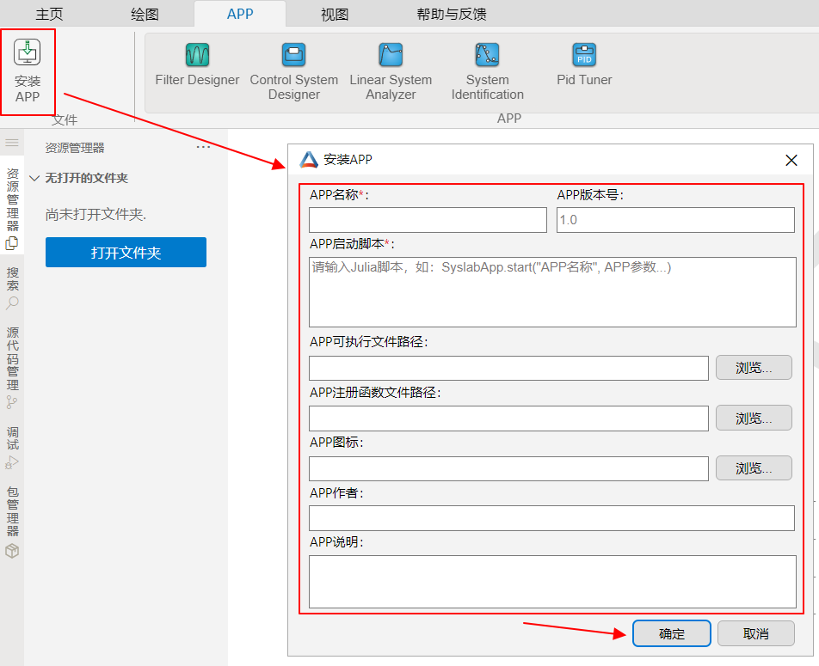Click the hamburger menu above 资源管理器
This screenshot has height=666, width=819.
click(12, 144)
